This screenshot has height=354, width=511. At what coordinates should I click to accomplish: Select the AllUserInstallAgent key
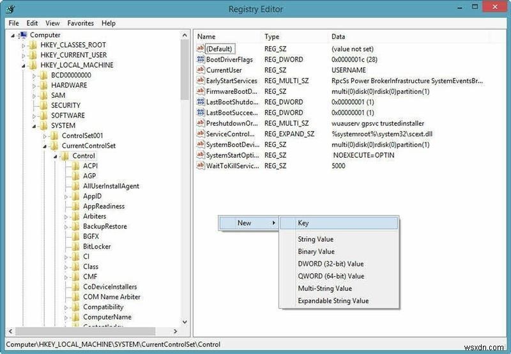[111, 186]
